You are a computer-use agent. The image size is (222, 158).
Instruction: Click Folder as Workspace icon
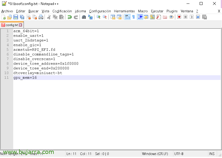[165, 17]
